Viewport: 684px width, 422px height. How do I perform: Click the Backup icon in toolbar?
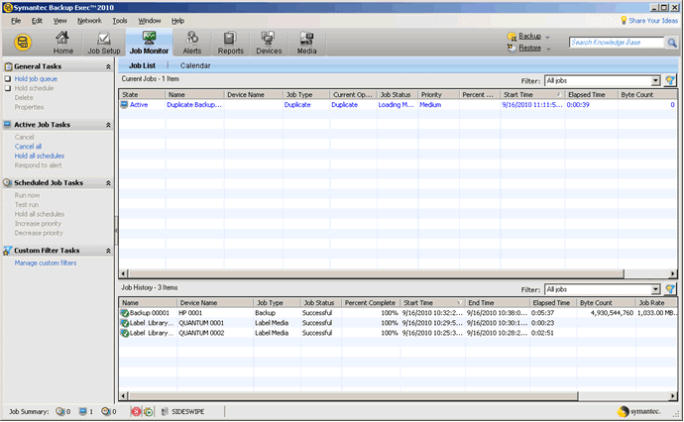tap(512, 37)
